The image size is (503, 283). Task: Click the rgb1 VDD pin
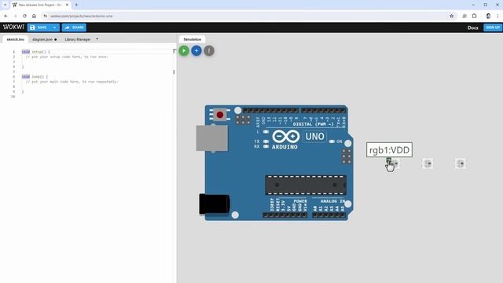point(388,160)
